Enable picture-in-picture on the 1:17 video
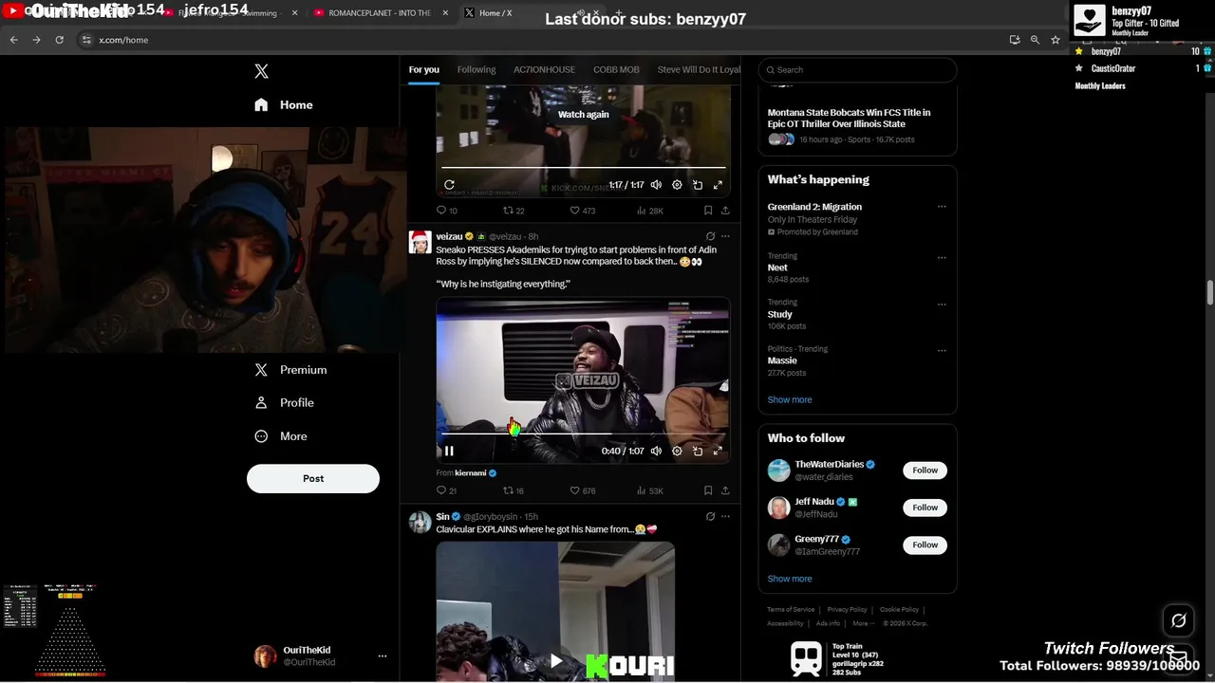The width and height of the screenshot is (1215, 683). click(x=698, y=185)
